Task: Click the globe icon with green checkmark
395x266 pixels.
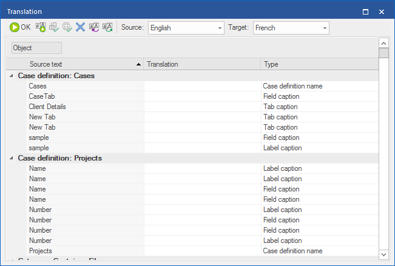Action: (67, 27)
